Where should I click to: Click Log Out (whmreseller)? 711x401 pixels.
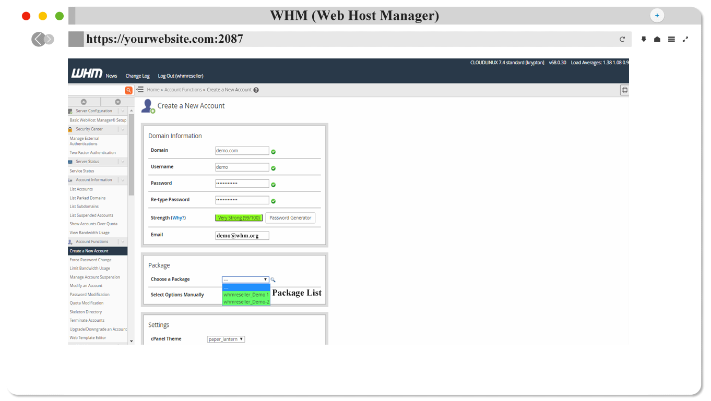181,76
